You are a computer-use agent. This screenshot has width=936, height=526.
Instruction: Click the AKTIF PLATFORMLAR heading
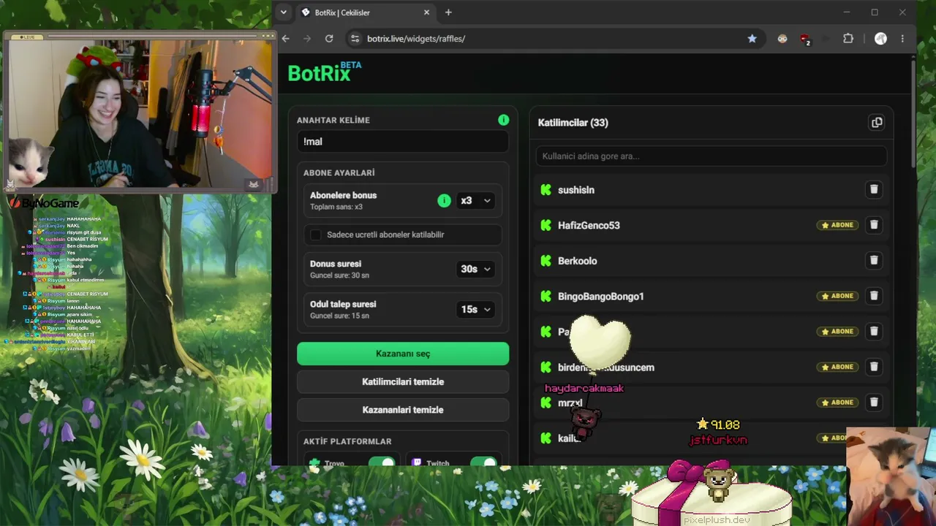tap(347, 441)
